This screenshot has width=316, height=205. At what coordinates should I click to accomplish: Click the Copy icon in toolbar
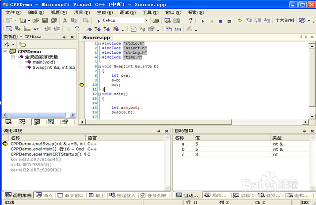(x=74, y=20)
